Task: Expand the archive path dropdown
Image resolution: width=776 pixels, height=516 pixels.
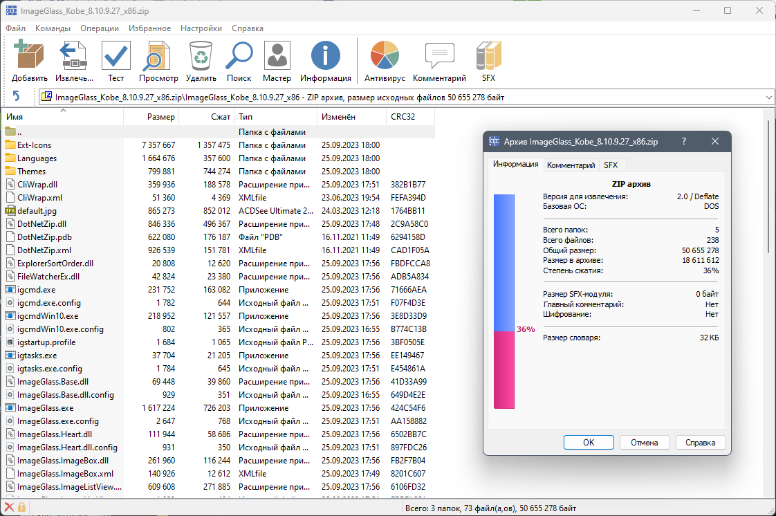Action: [768, 98]
